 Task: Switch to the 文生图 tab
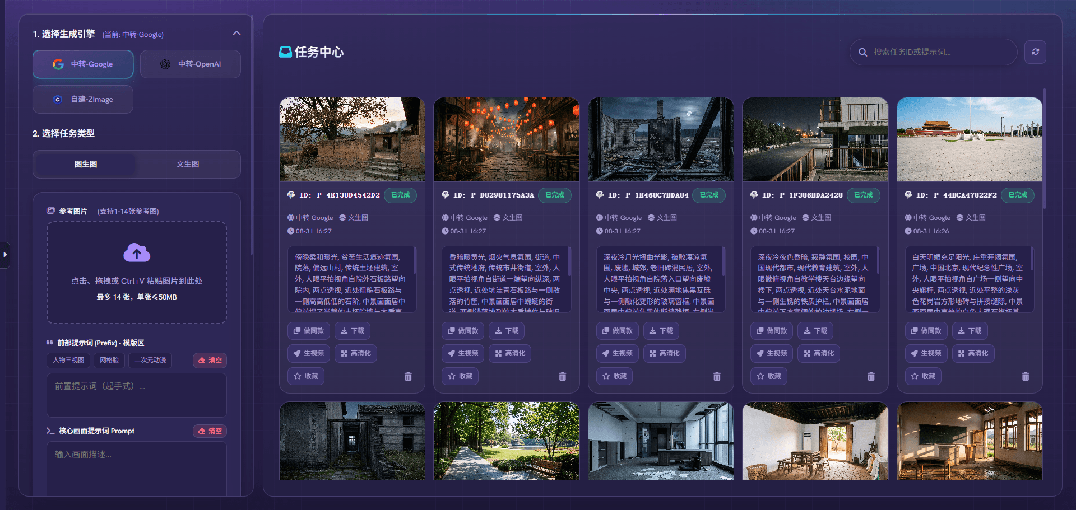point(188,164)
